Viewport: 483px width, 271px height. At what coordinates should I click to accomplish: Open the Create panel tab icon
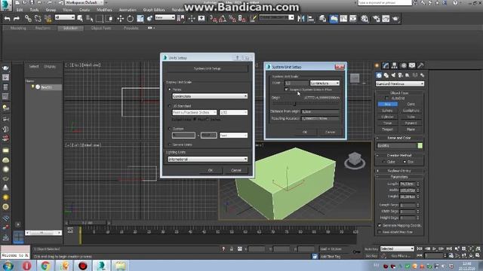(377, 65)
